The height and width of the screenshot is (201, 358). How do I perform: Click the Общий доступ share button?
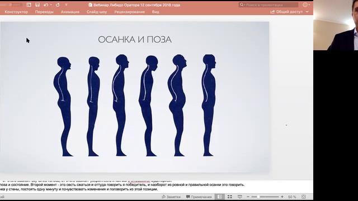286,12
